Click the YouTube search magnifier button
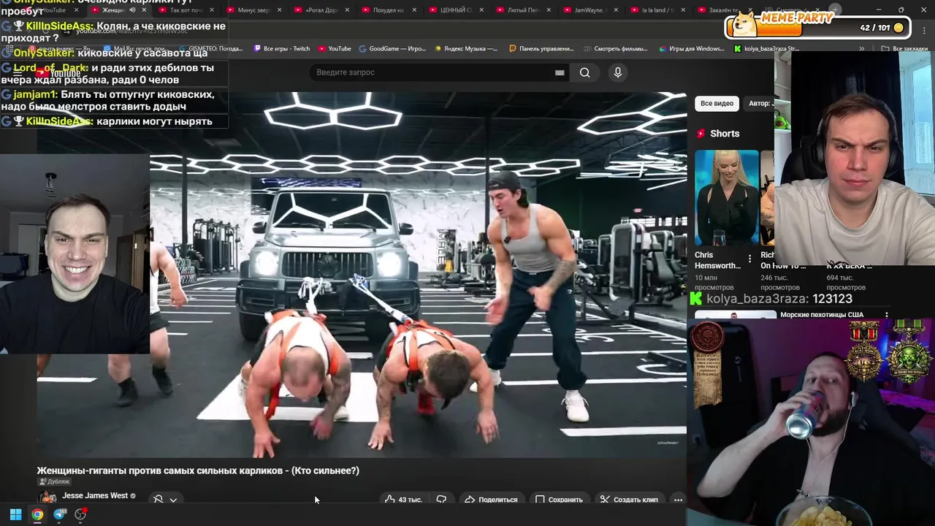 pos(584,72)
